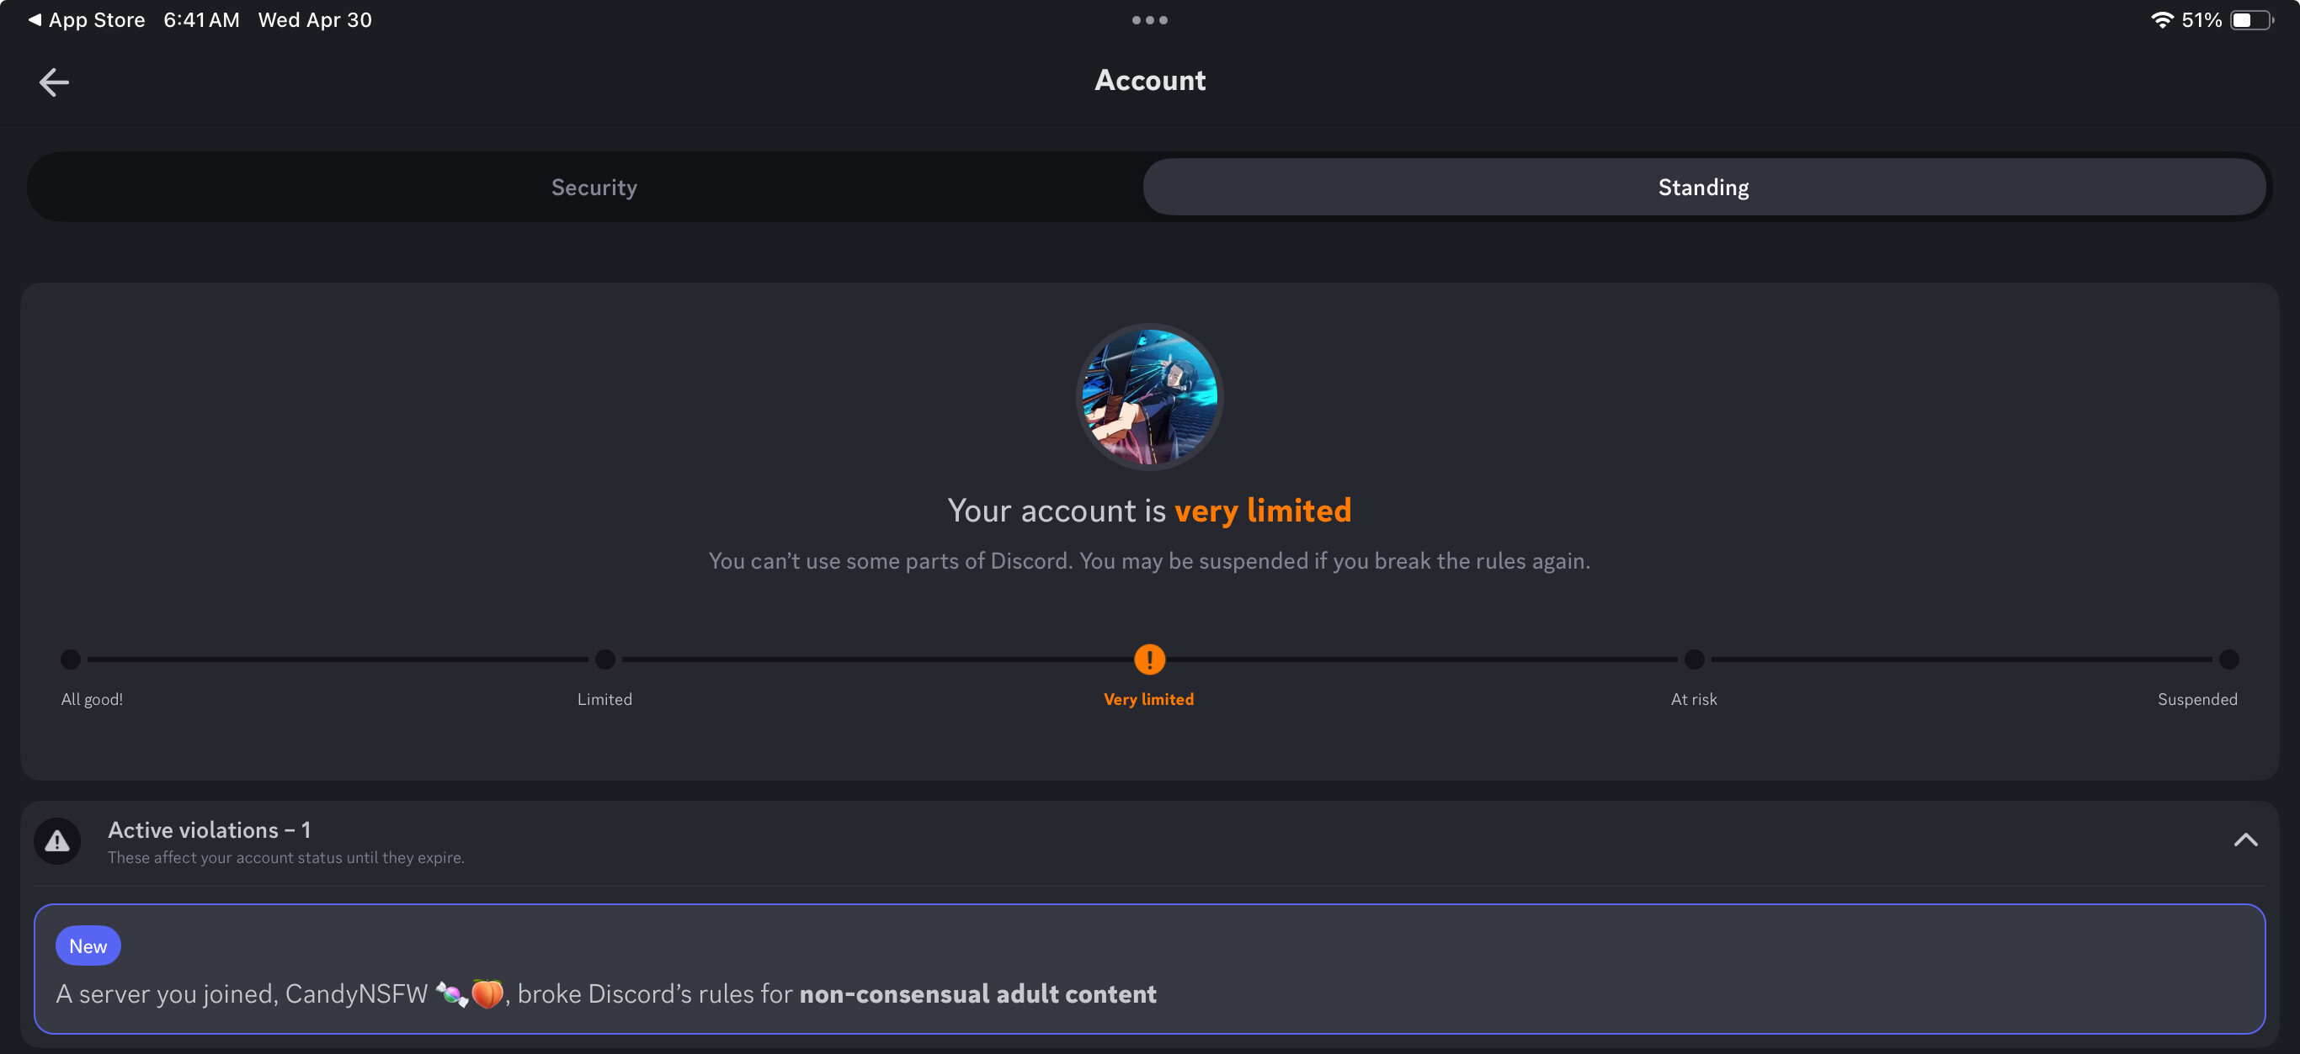Tap the battery indicator icon
Screen dimensions: 2300x1054
click(x=2252, y=19)
